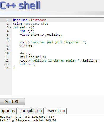Click line number 1 in gutter
The height and width of the screenshot is (128, 104).
[x=8, y=20]
